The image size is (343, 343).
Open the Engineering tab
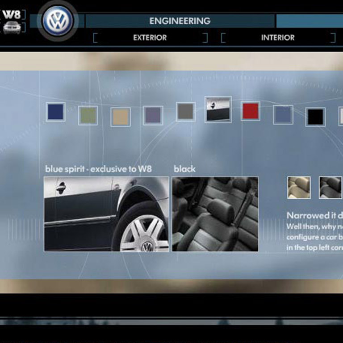[180, 21]
